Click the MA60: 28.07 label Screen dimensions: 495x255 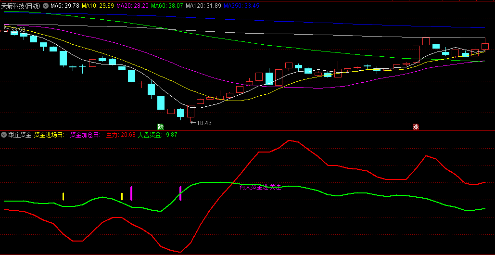pyautogui.click(x=167, y=5)
